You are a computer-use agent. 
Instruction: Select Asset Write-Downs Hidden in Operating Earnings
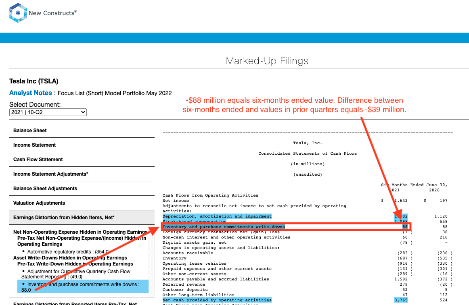[x=70, y=258]
